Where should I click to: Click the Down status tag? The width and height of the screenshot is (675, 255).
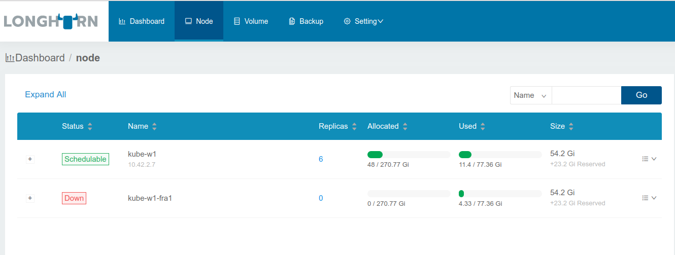click(74, 198)
